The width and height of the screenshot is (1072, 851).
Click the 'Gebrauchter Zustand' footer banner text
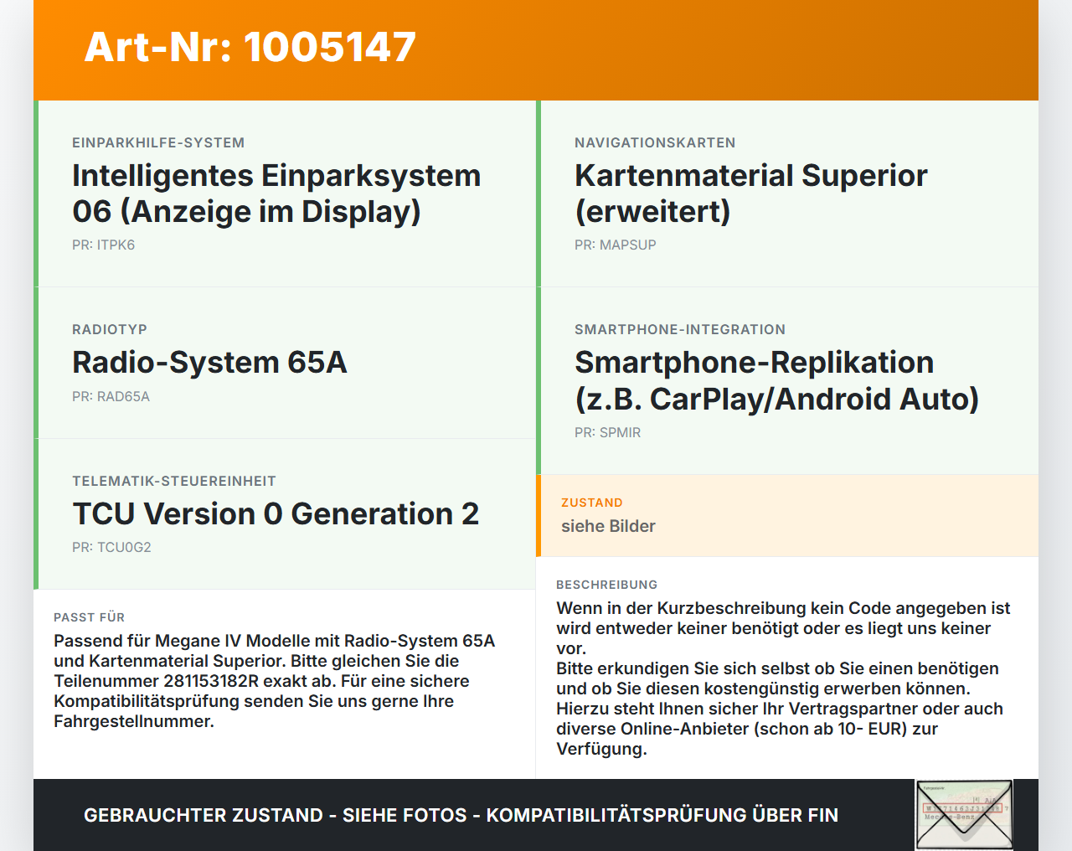pos(461,815)
